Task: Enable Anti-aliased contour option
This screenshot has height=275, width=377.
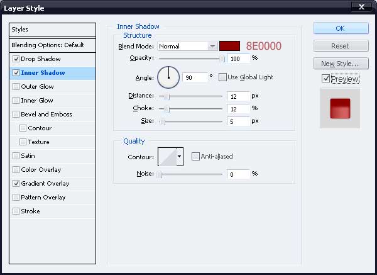Action: (195, 156)
